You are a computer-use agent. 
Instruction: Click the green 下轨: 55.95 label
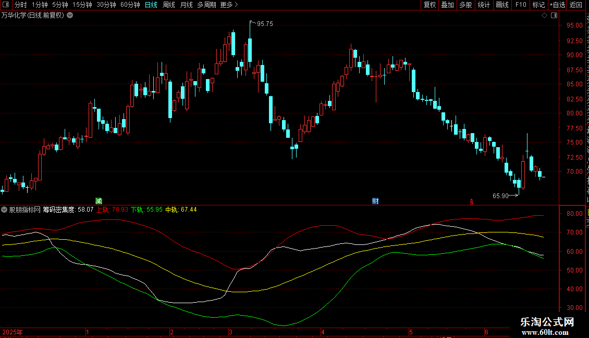tap(146, 210)
